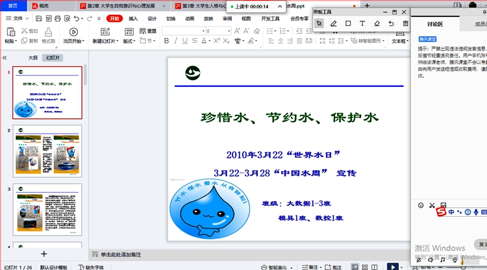Select the text tool in 画板工具
Screen dimensions: 487x270
[362, 23]
